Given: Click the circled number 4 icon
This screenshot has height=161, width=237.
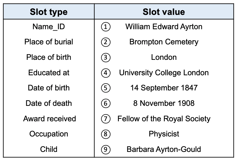Looking at the screenshot, I should click(106, 73).
